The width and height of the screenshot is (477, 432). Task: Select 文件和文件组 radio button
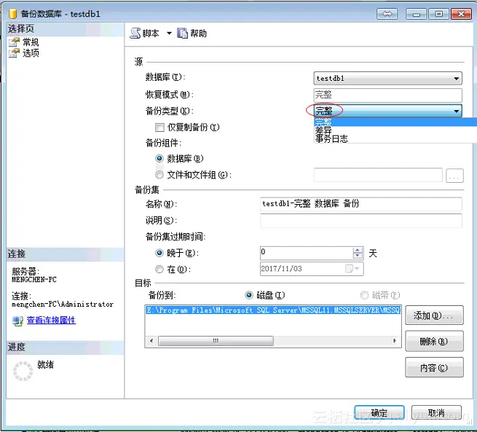point(159,175)
